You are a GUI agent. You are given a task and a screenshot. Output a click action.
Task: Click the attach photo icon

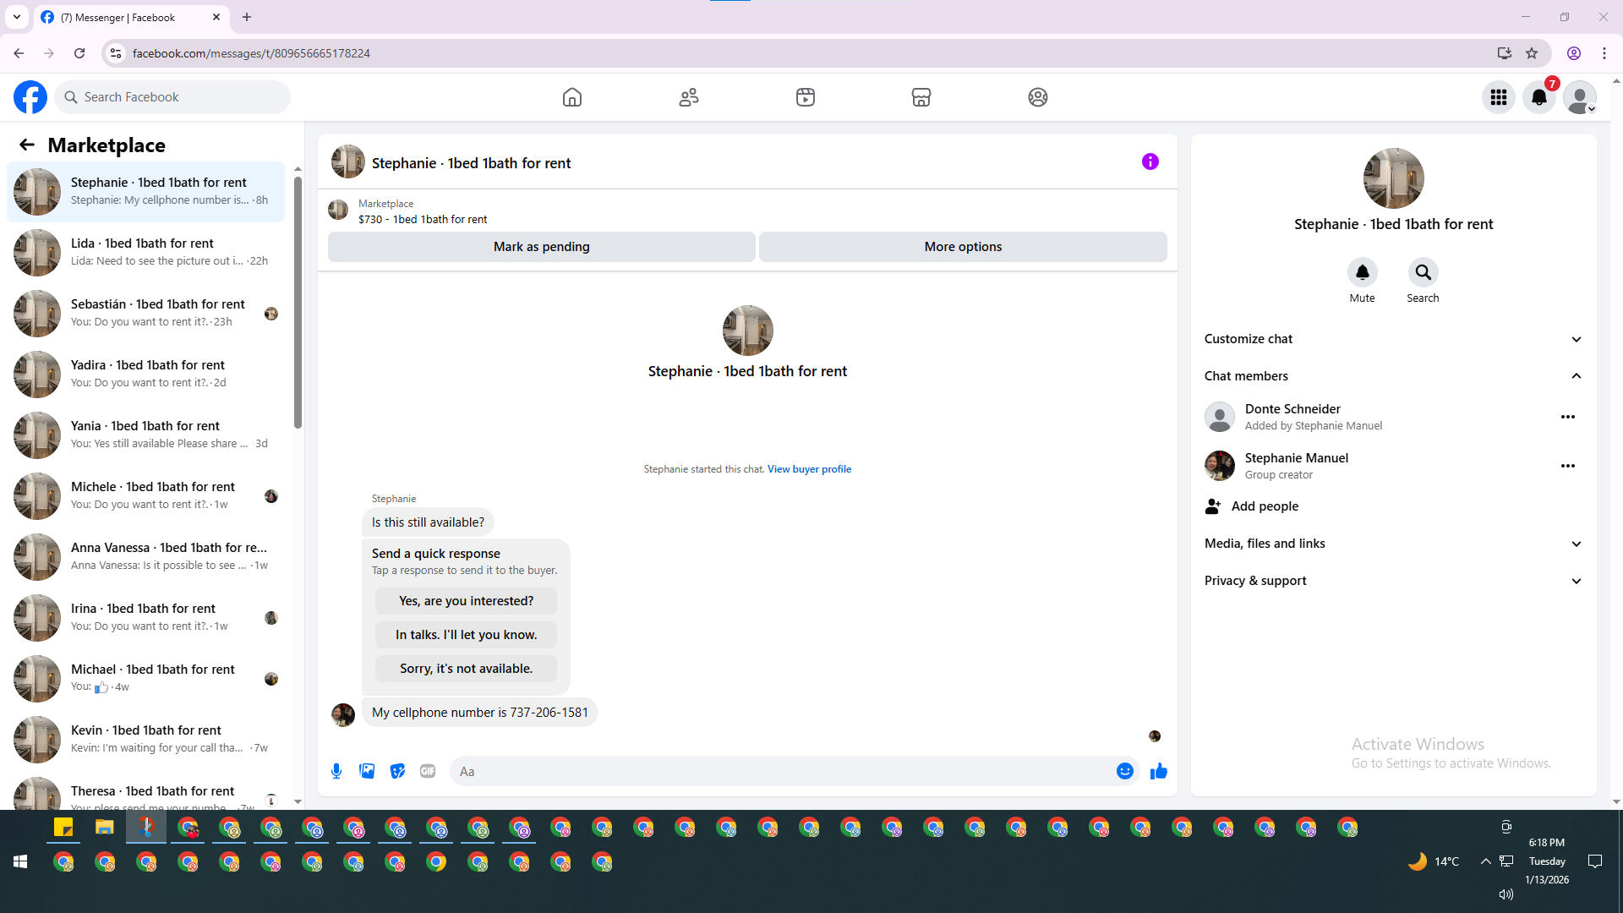tap(367, 771)
